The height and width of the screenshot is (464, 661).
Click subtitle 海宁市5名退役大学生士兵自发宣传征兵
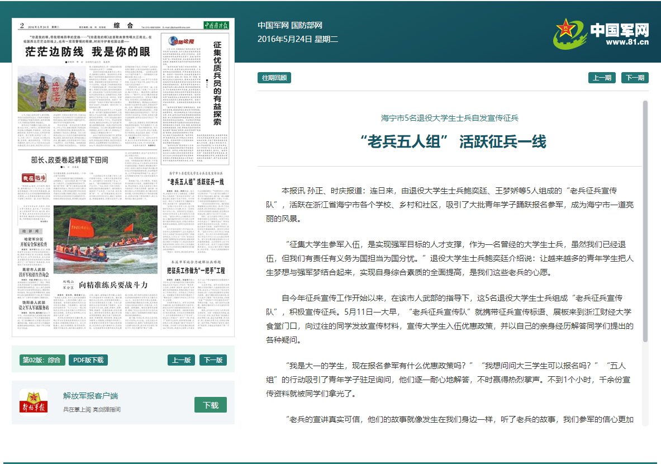tap(449, 118)
